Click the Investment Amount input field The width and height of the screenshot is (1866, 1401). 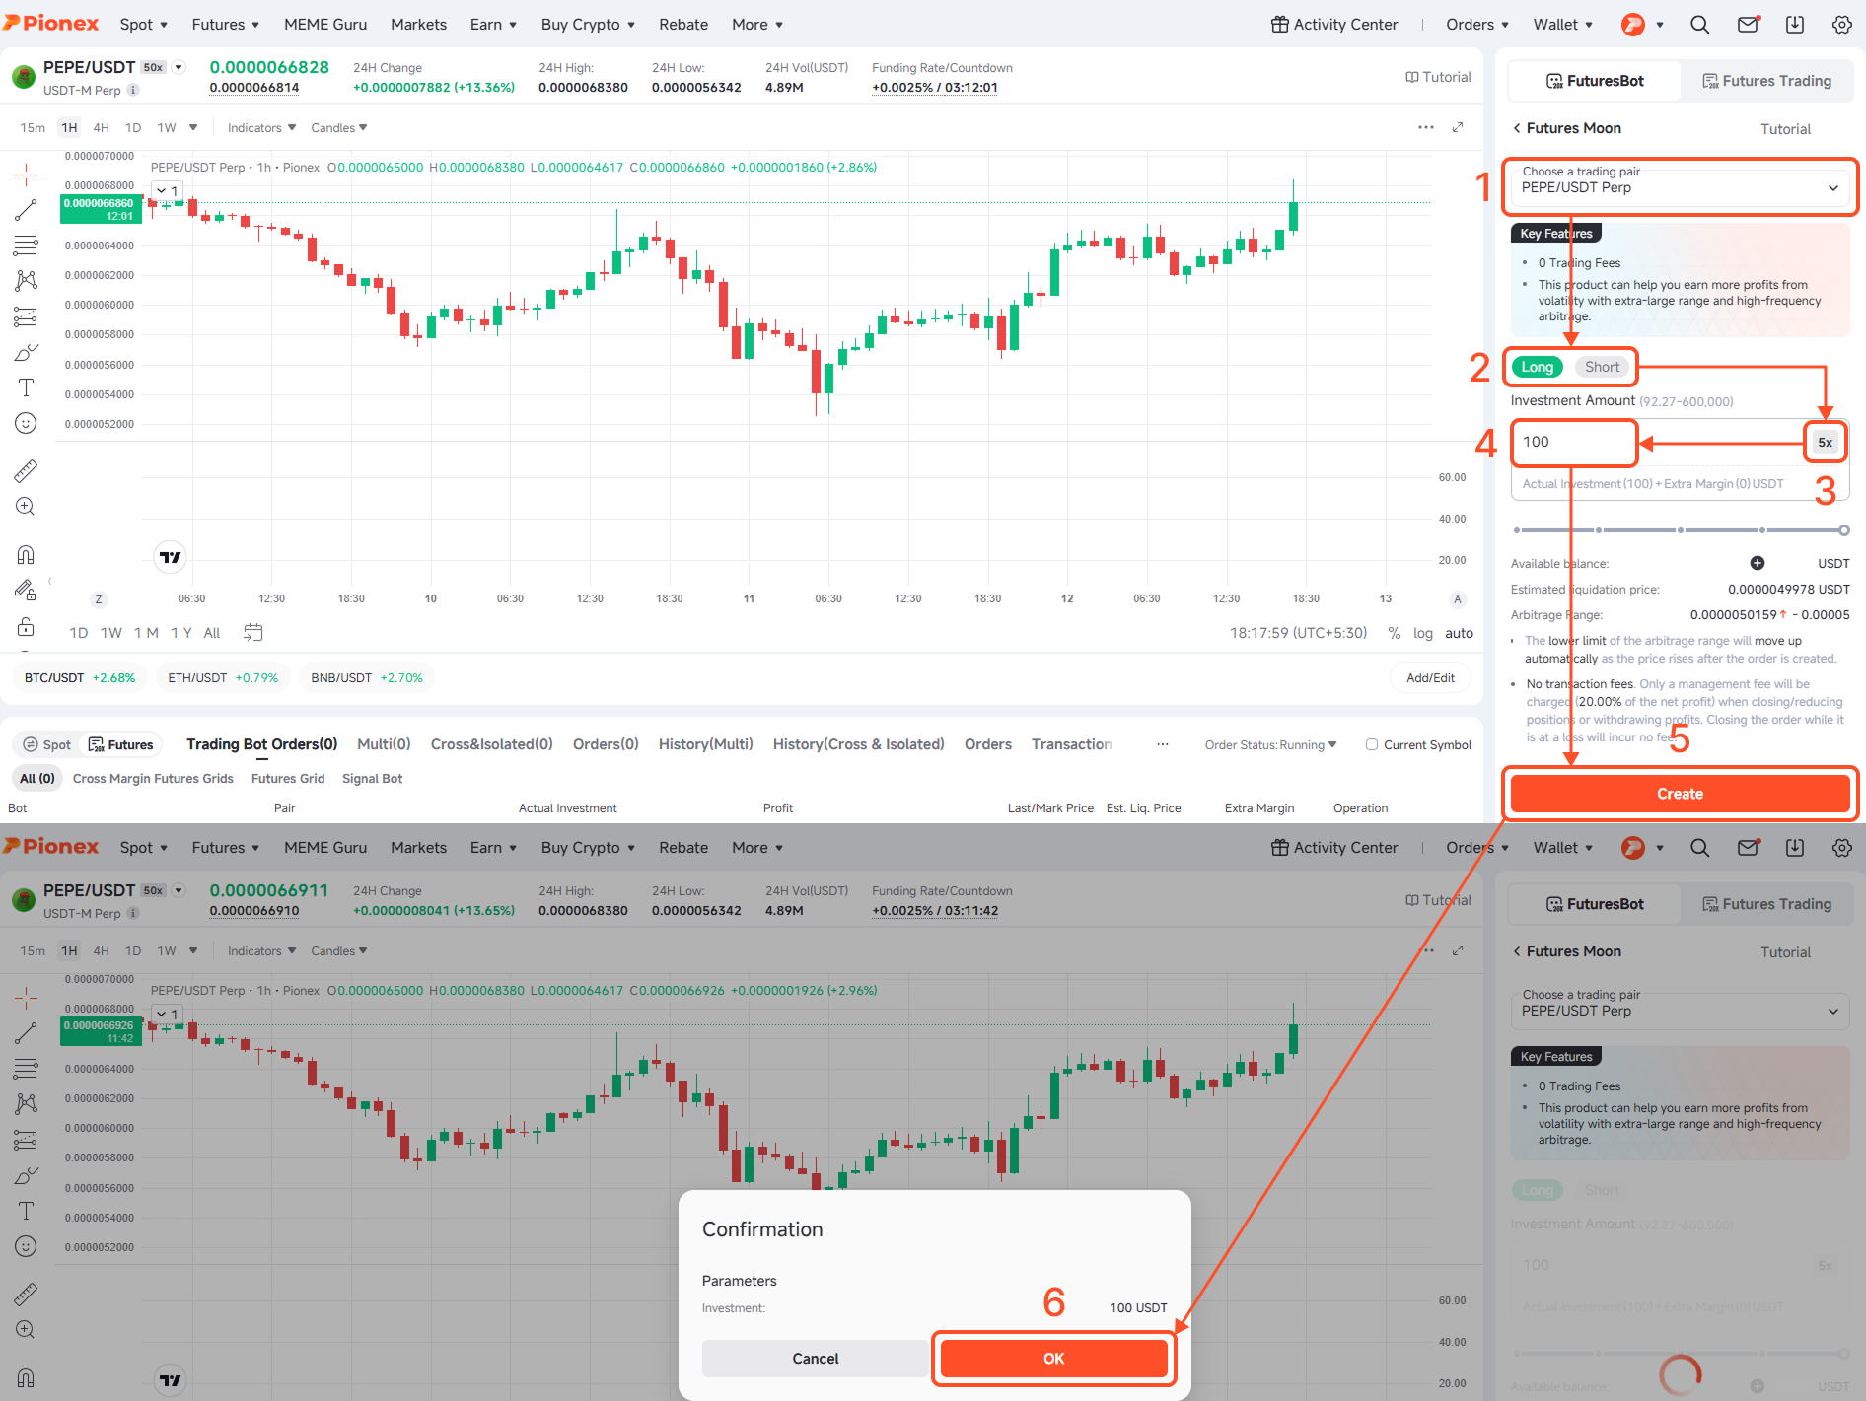pos(1574,442)
